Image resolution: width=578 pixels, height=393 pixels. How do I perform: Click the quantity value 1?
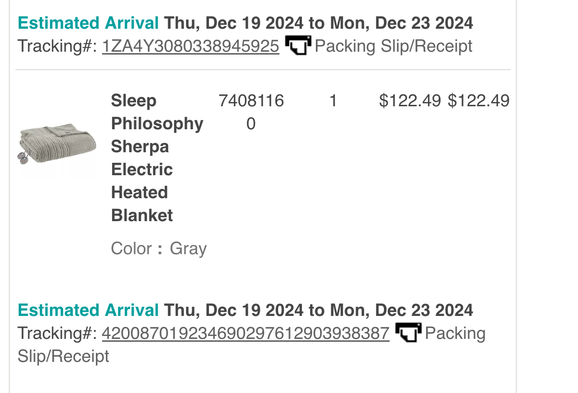tap(333, 101)
